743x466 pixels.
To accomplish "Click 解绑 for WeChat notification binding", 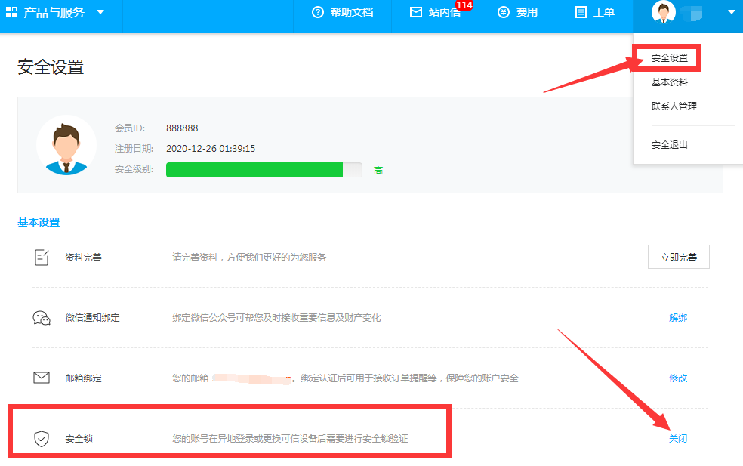I will pos(677,318).
